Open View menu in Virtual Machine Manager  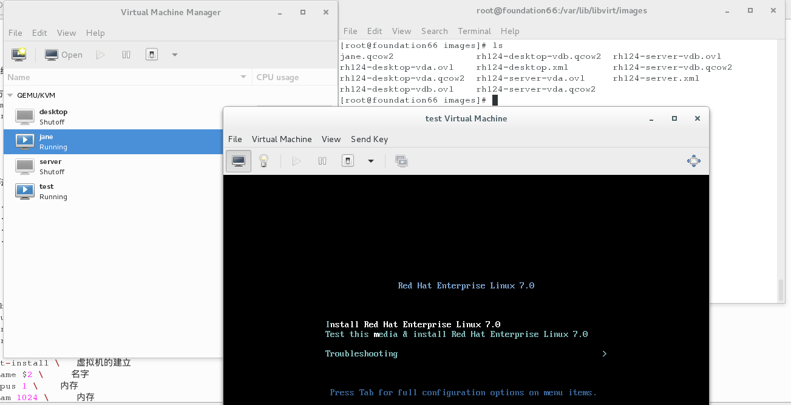66,33
